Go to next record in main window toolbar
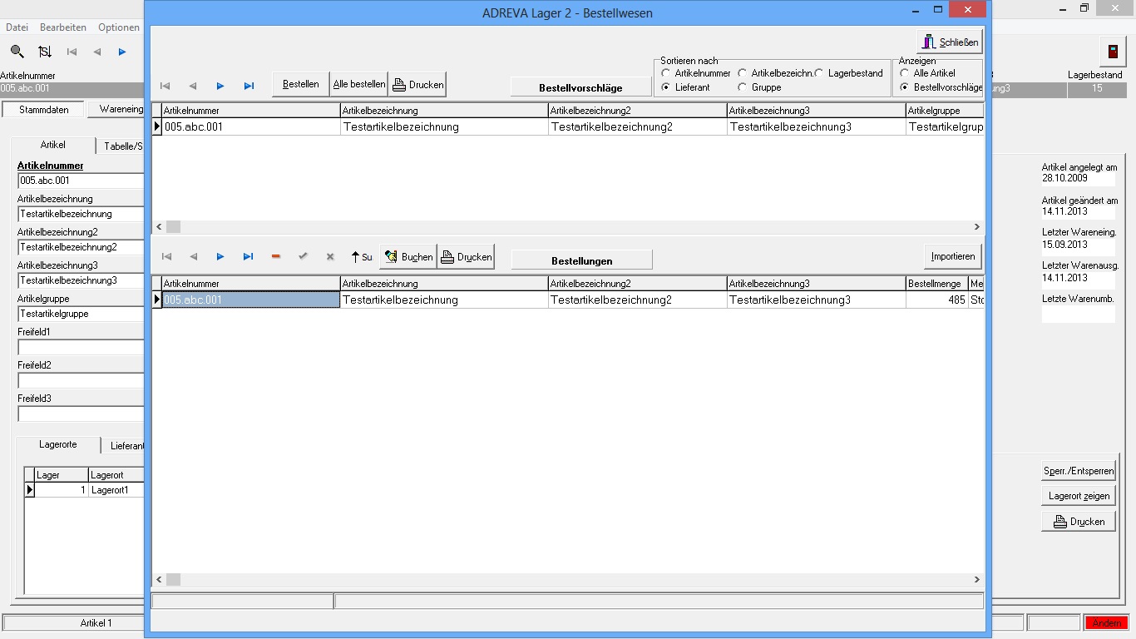Viewport: 1136px width, 639px height. [x=122, y=52]
